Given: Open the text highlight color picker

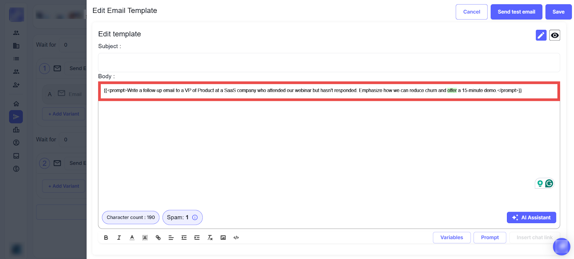Looking at the screenshot, I should point(145,237).
